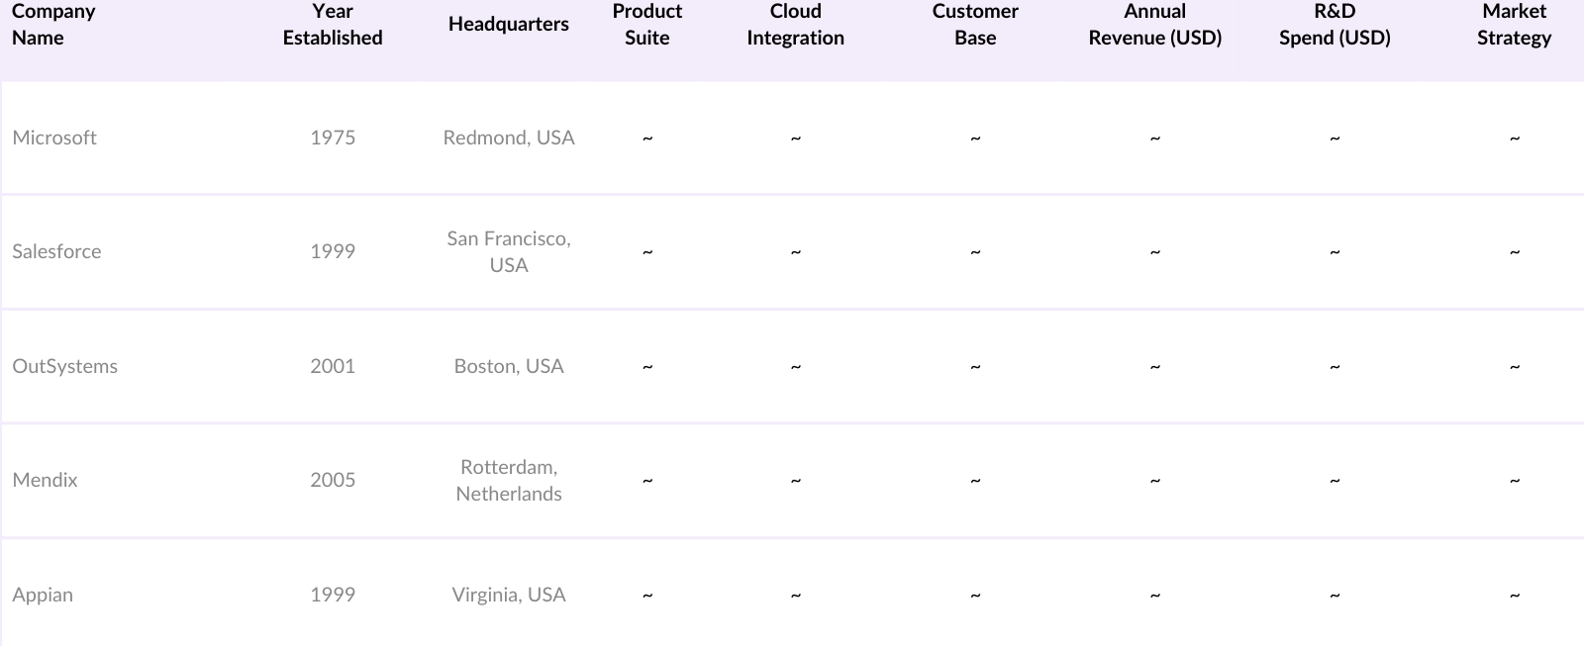Click the R&D Spend (USD) header
This screenshot has width=1584, height=646.
point(1335,25)
